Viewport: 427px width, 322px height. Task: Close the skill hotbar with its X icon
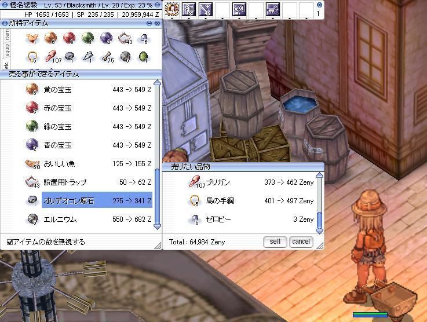[x=319, y=5]
